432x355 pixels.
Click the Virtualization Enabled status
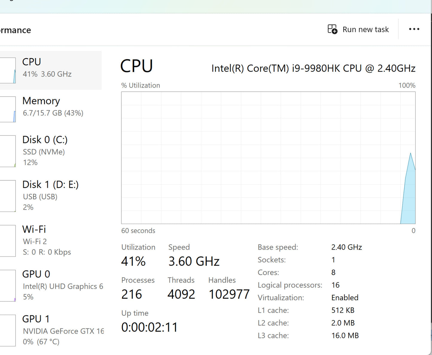345,298
